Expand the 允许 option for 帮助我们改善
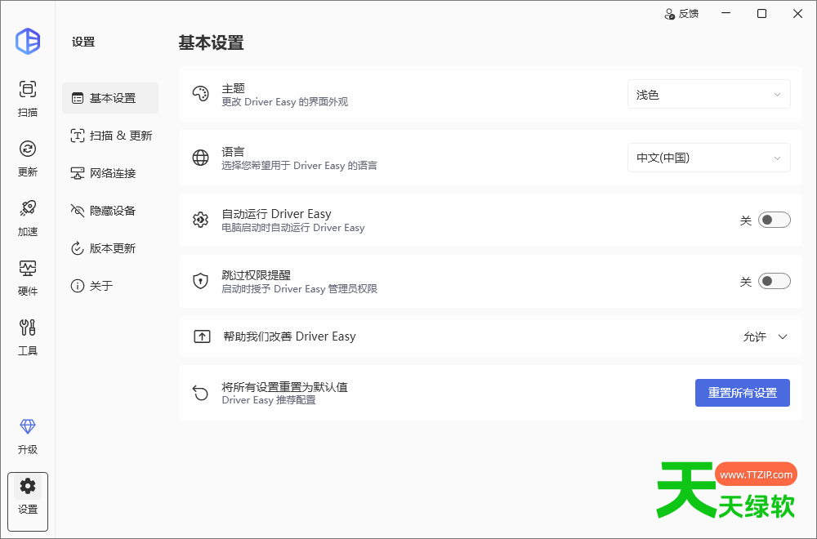The image size is (817, 539). 765,337
